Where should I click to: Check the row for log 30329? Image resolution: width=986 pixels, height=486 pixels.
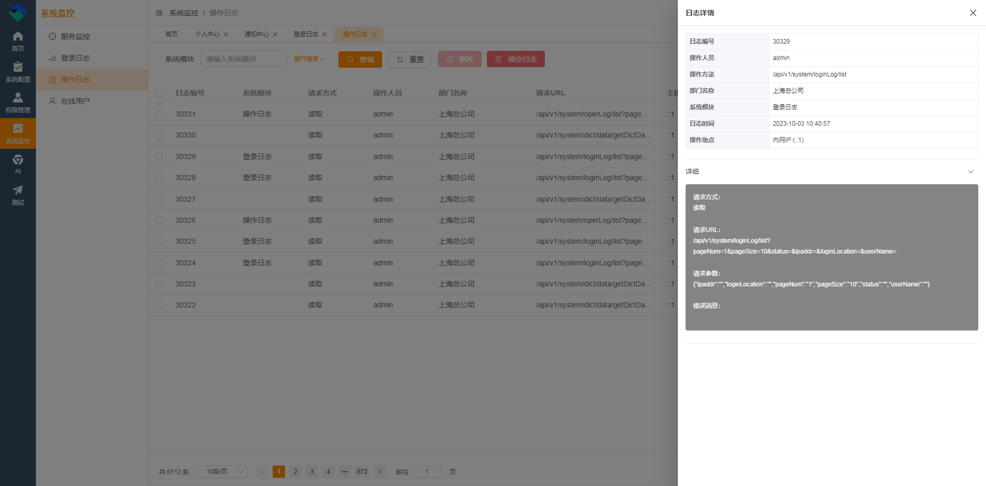(159, 157)
